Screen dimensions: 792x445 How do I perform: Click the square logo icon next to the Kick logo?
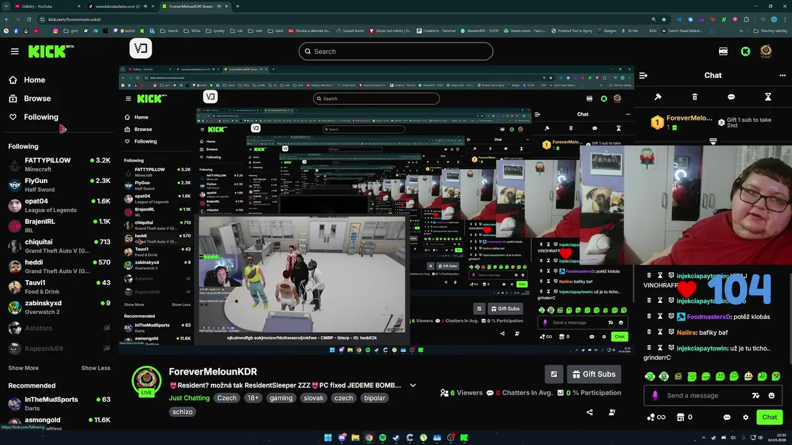click(x=140, y=48)
